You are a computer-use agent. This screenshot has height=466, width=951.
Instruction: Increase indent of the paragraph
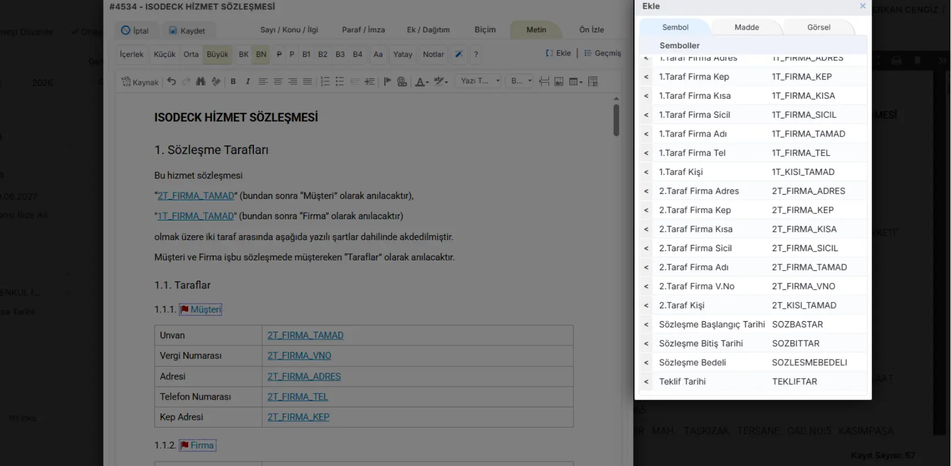pyautogui.click(x=370, y=82)
